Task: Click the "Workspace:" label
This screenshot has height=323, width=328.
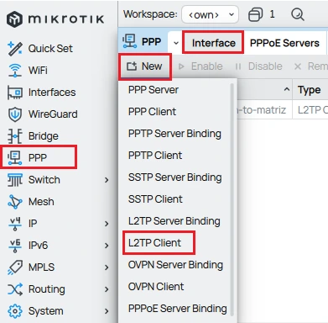Action: coord(150,14)
